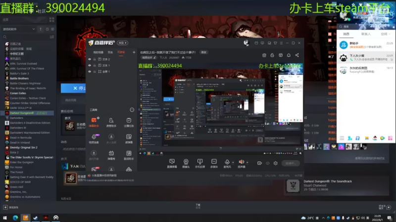Toggle lock on 文本 2 layer
The height and width of the screenshot is (222, 396).
[x=95, y=59]
